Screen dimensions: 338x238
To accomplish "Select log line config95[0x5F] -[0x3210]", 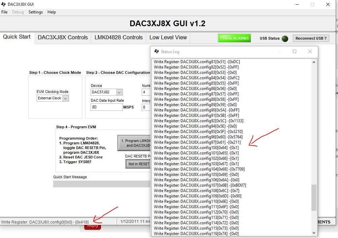I will pyautogui.click(x=198, y=132).
